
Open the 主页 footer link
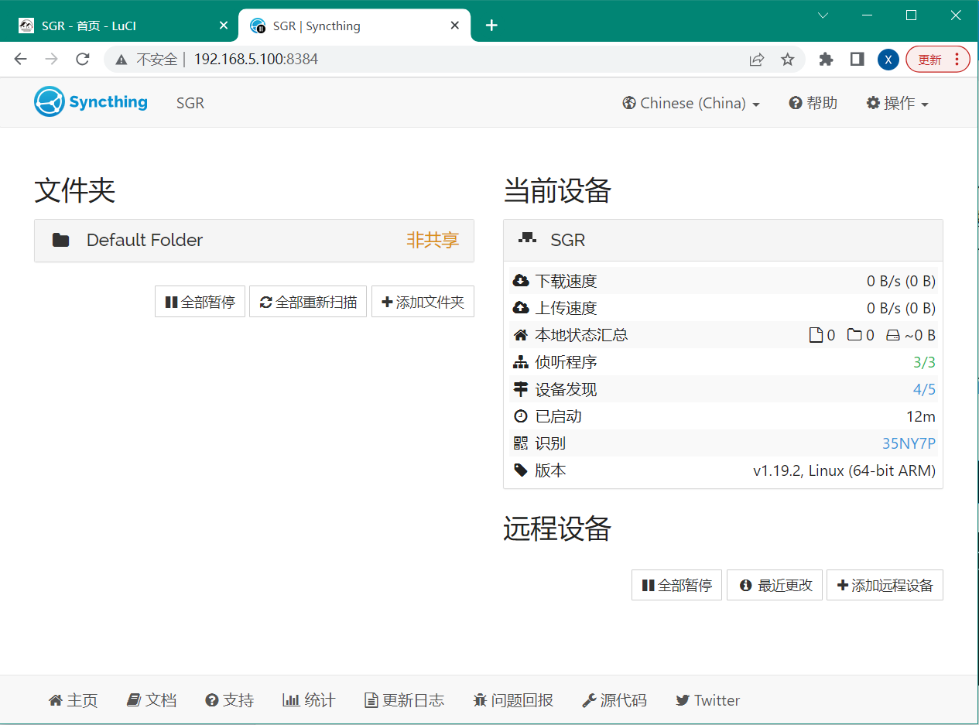(x=74, y=700)
